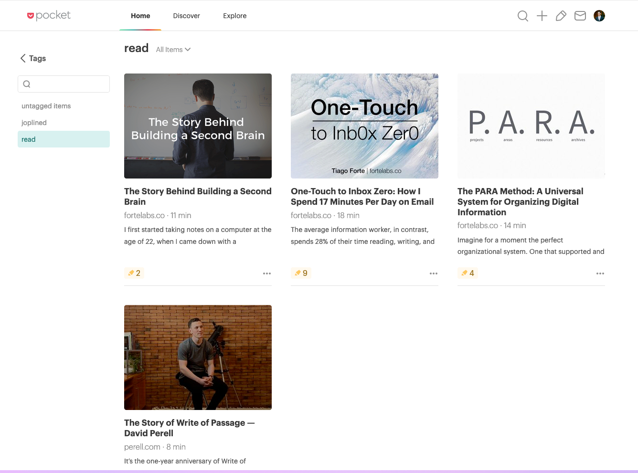638x473 pixels.
Task: Open more options for PARA Method article
Action: click(600, 273)
